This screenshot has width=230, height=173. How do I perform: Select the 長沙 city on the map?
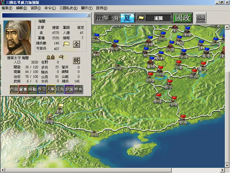pyautogui.click(x=169, y=85)
